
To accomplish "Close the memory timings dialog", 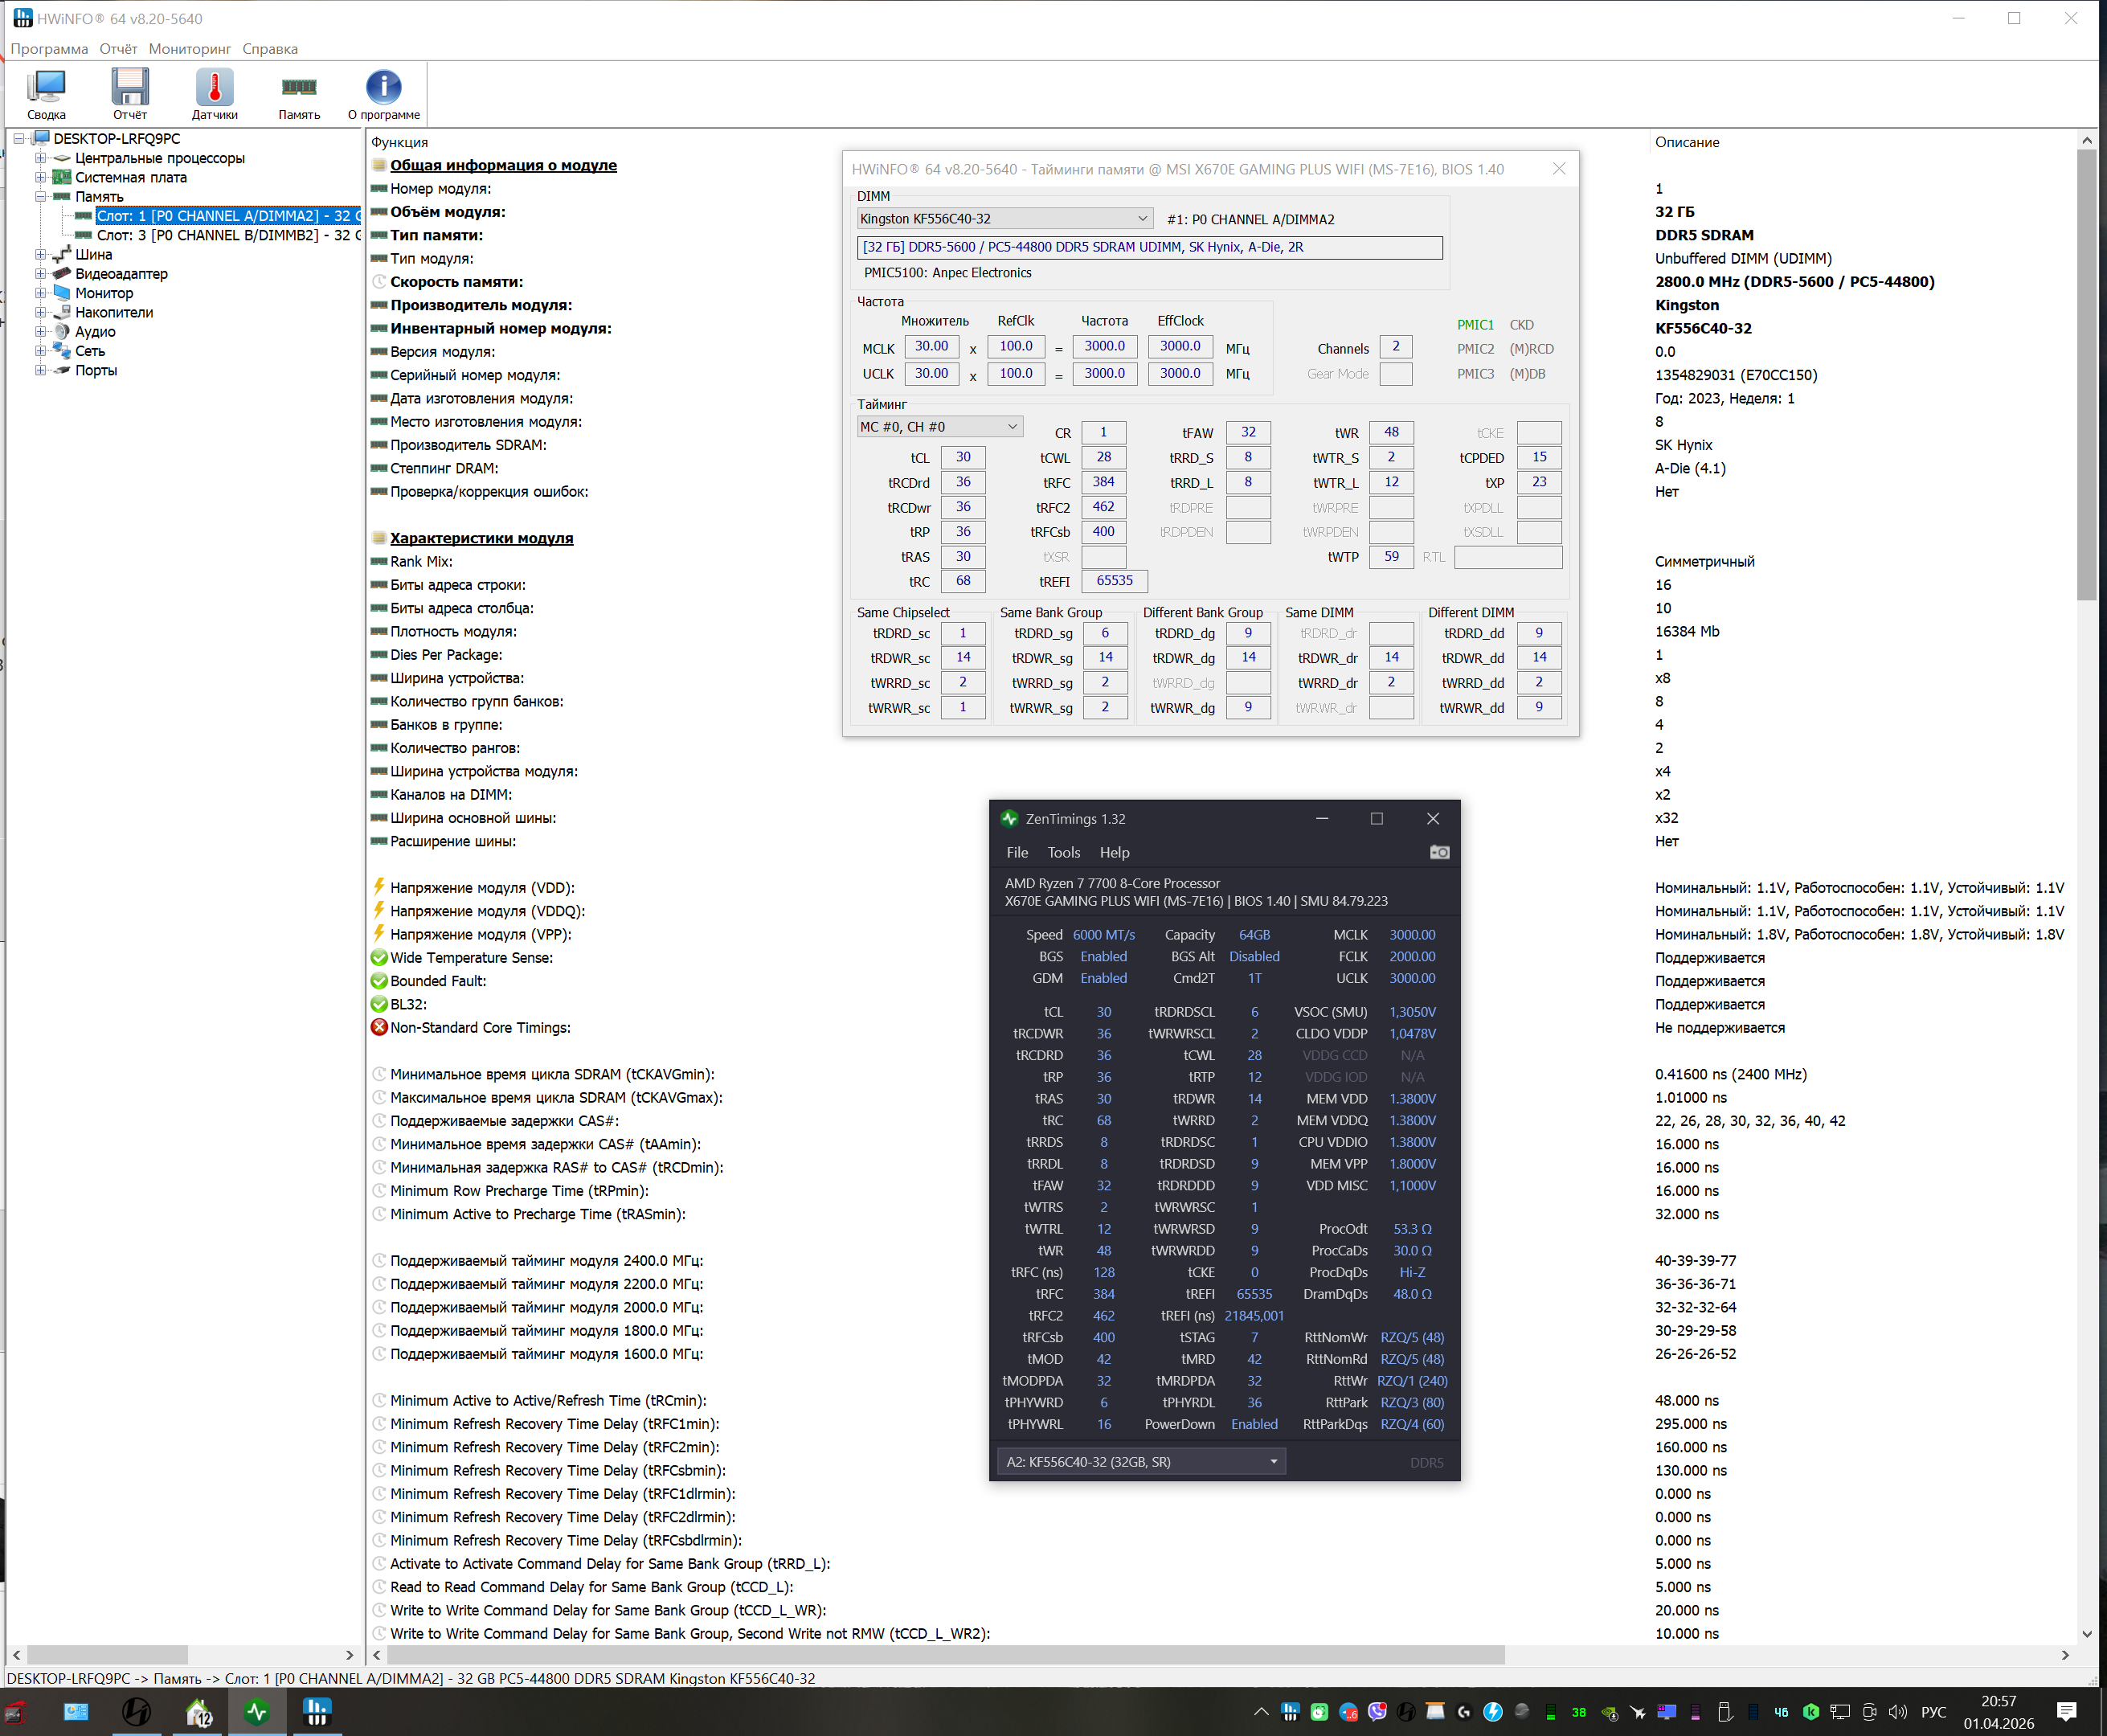I will pos(1558,169).
